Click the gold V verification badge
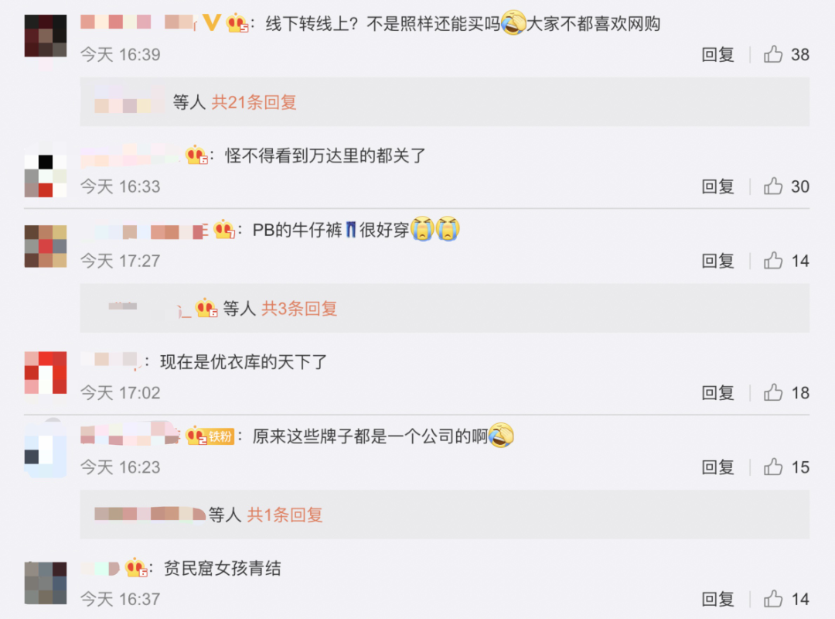The width and height of the screenshot is (835, 619). [212, 23]
